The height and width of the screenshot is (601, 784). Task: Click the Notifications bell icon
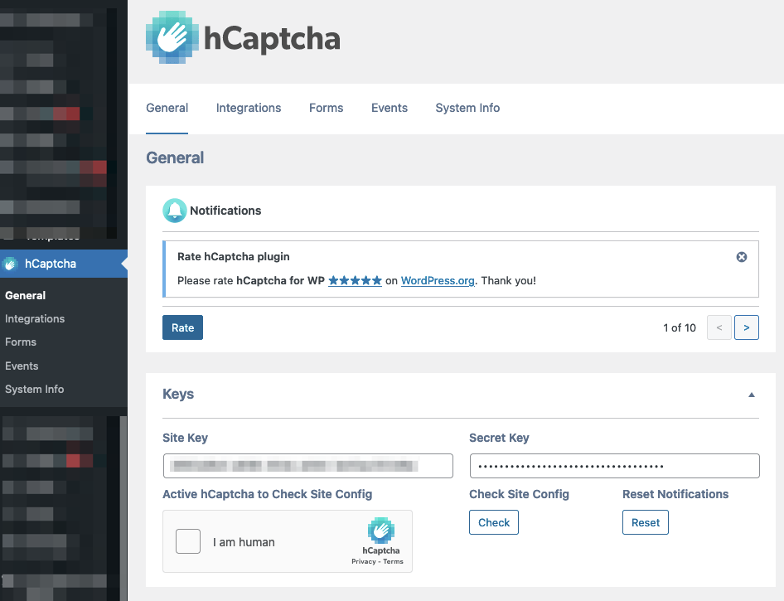[175, 211]
